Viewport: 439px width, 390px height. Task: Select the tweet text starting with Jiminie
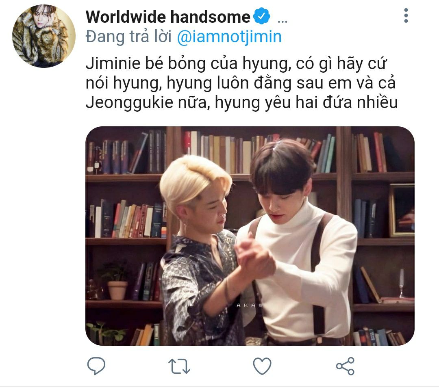click(x=241, y=83)
